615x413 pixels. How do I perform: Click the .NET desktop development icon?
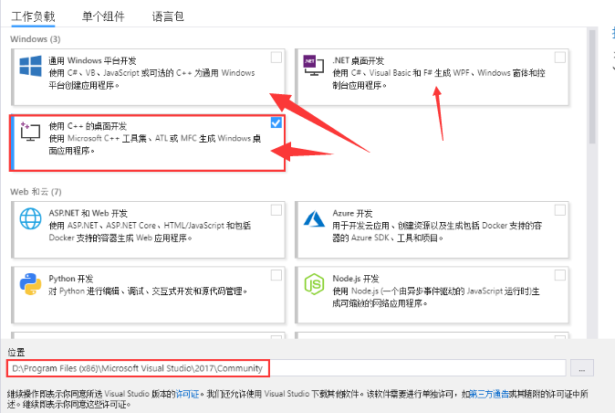[x=314, y=65]
